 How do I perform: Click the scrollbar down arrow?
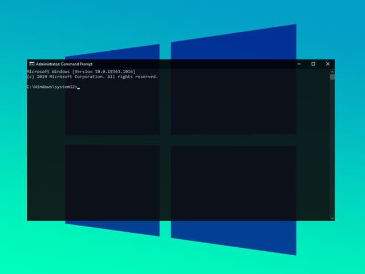[332, 218]
